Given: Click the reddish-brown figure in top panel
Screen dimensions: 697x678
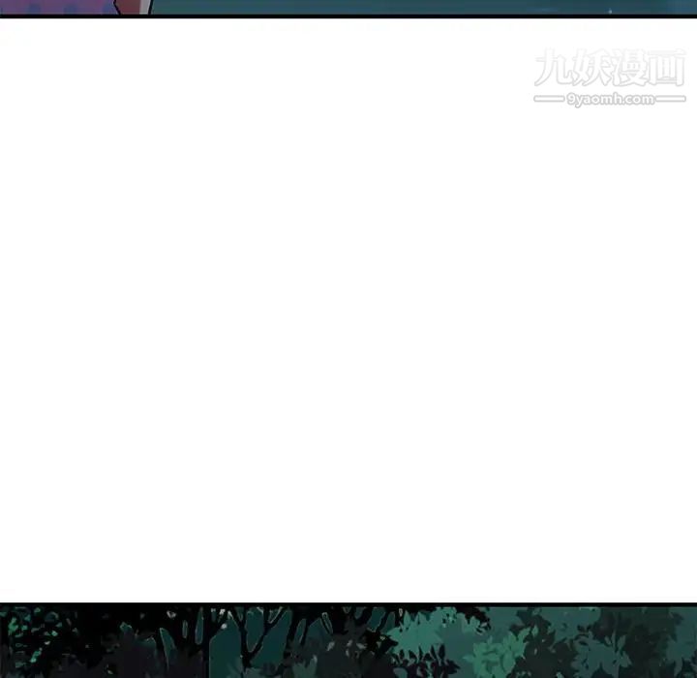Looking at the screenshot, I should [133, 6].
